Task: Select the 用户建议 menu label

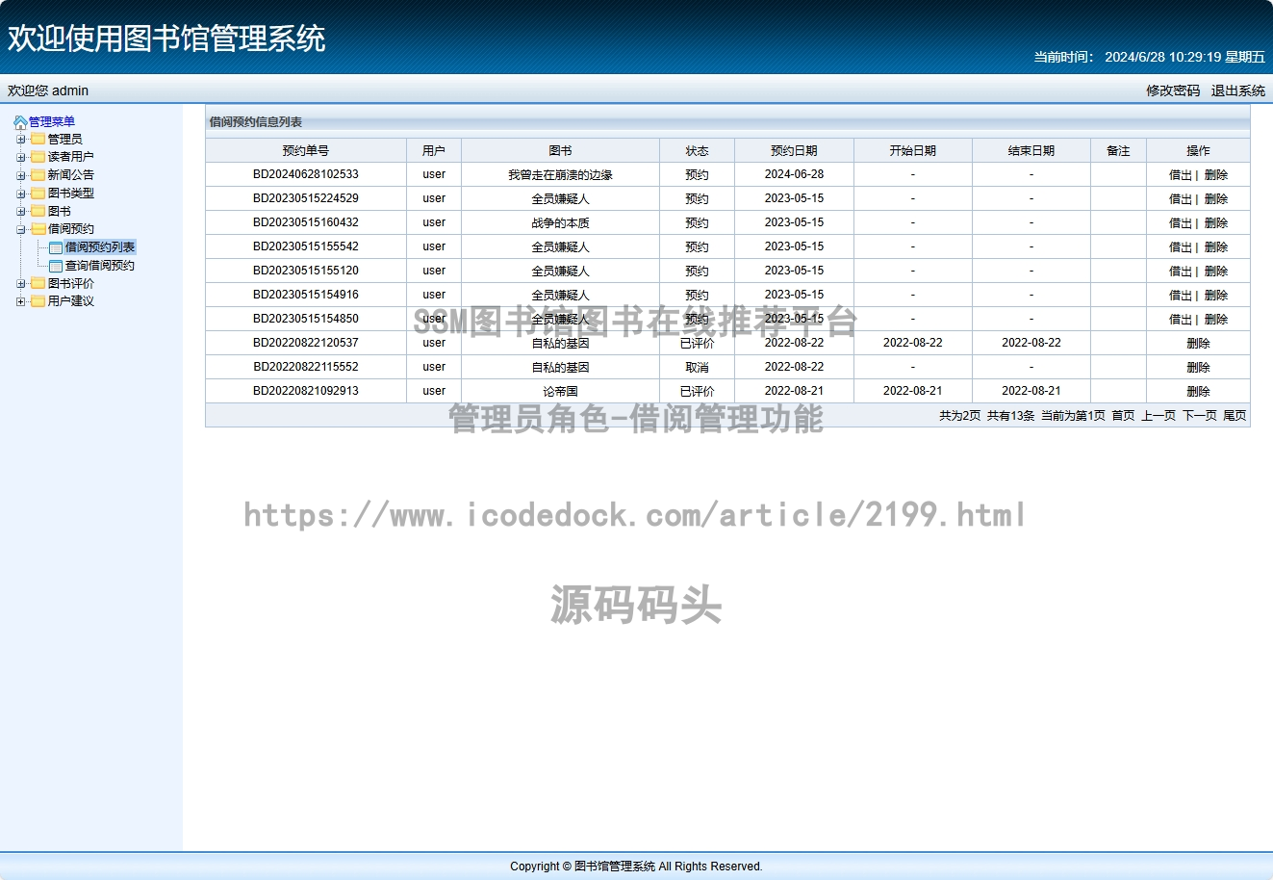Action: [71, 301]
